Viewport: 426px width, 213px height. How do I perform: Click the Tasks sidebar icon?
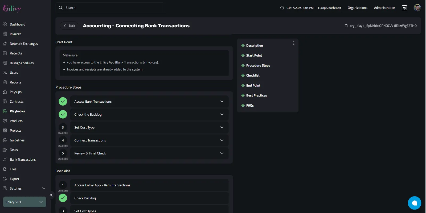5,150
